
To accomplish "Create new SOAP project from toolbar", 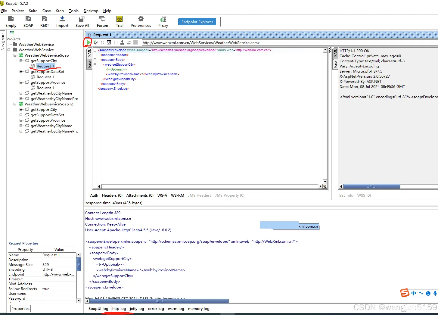I will [28, 22].
